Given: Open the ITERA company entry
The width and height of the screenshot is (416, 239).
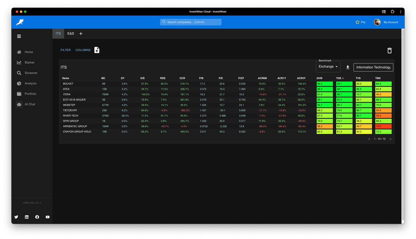Looking at the screenshot, I should (x=67, y=94).
